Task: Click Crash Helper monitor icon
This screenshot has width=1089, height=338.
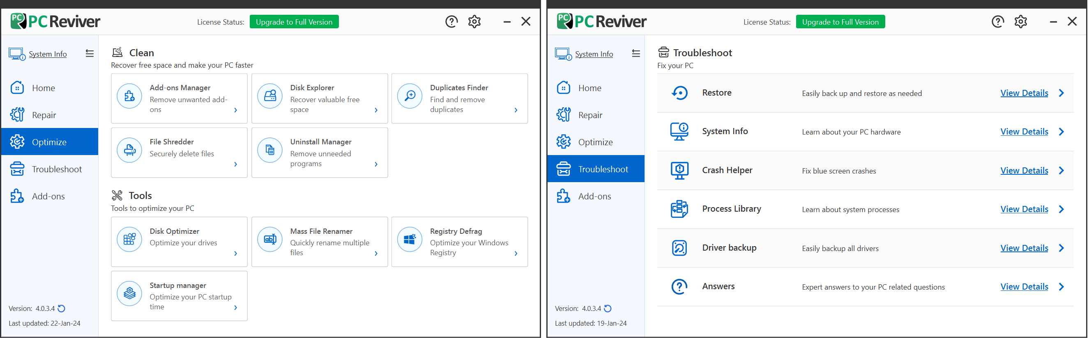Action: click(679, 171)
